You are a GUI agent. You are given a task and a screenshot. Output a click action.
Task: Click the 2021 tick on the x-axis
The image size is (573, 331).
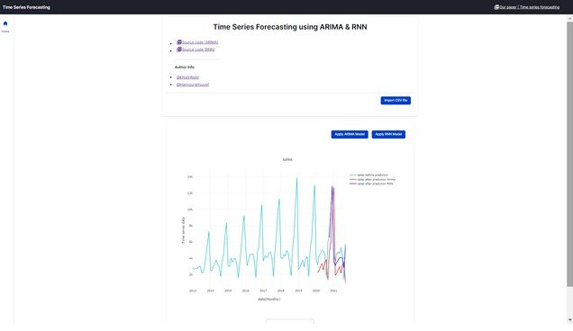[x=333, y=291]
